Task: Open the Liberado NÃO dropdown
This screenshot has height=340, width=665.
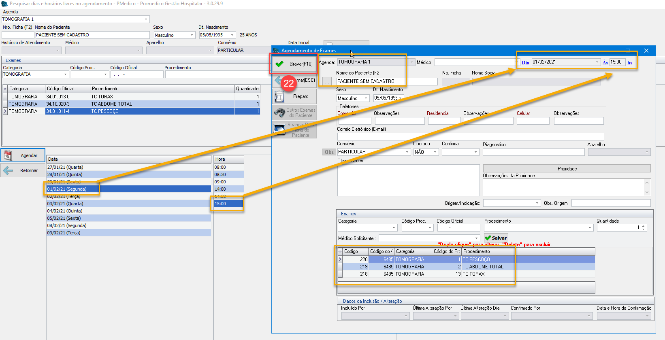Action: pos(435,152)
